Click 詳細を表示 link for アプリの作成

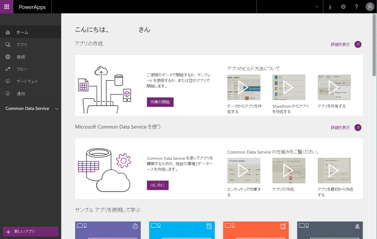tap(340, 44)
